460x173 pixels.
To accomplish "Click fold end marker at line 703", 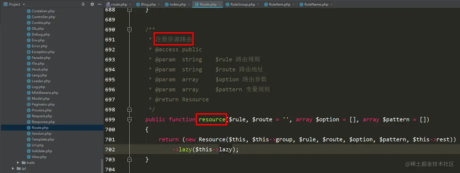I will (x=129, y=159).
